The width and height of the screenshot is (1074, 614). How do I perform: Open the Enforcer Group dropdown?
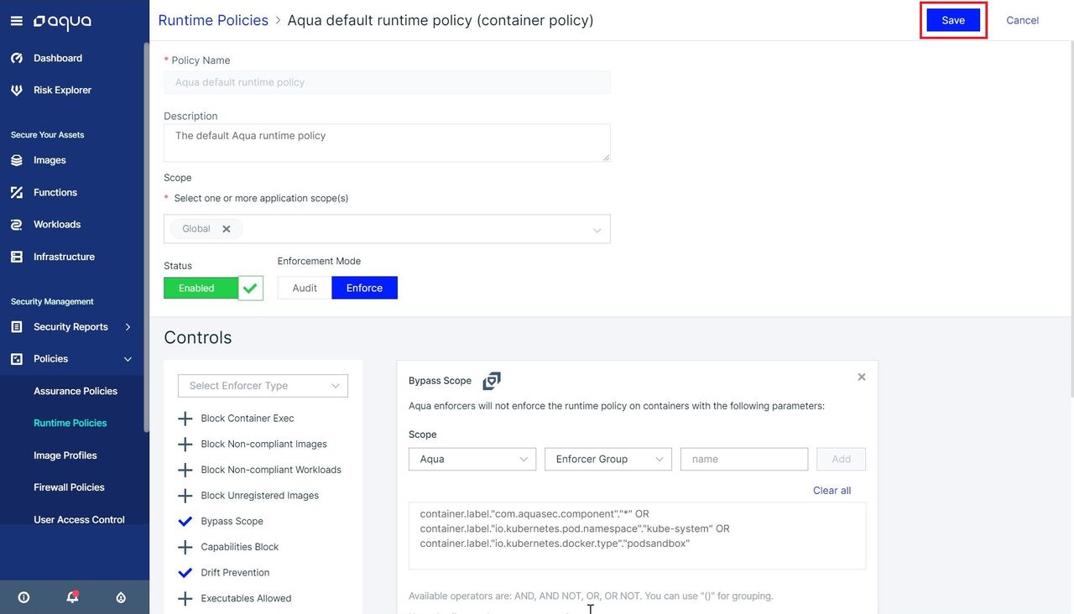point(608,459)
